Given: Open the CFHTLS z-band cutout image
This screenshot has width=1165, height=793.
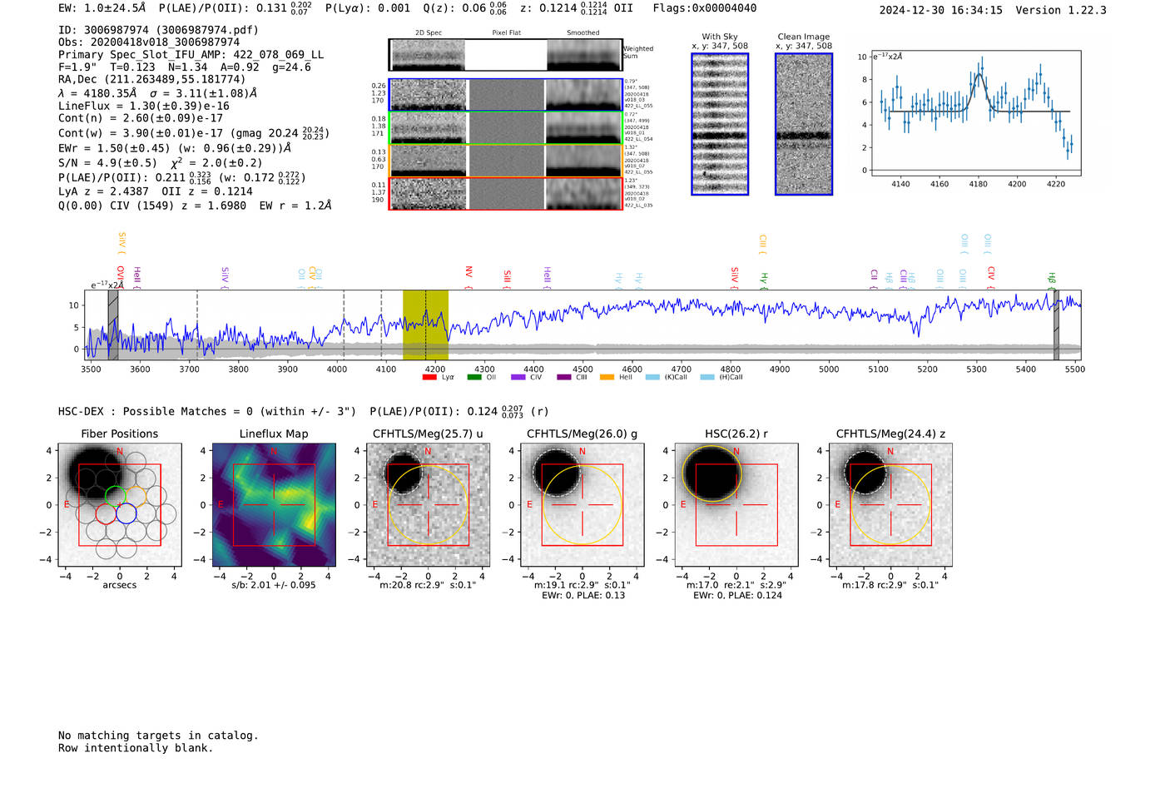Looking at the screenshot, I should [x=890, y=505].
